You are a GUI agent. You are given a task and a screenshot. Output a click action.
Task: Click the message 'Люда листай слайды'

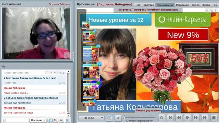[16, 93]
